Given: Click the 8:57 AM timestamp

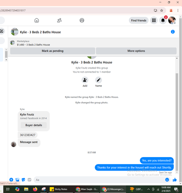Looking at the screenshot, I should 92,152.
